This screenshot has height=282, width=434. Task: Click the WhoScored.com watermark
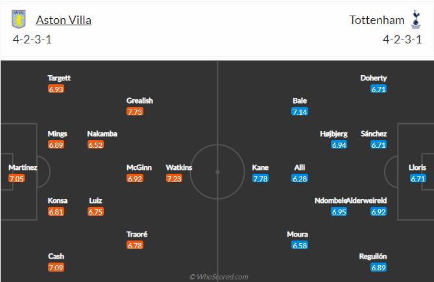point(219,277)
